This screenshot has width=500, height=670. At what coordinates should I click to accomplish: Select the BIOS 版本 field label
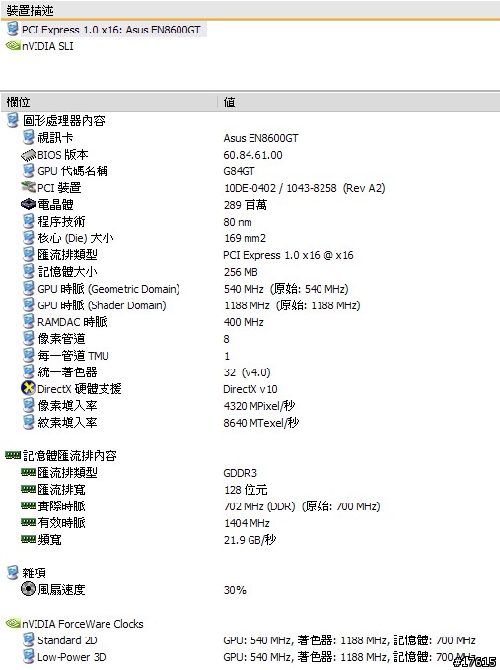point(62,155)
